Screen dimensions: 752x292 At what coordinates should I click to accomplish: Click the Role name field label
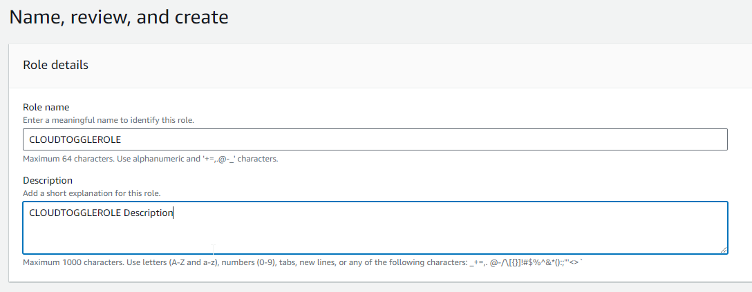[46, 107]
